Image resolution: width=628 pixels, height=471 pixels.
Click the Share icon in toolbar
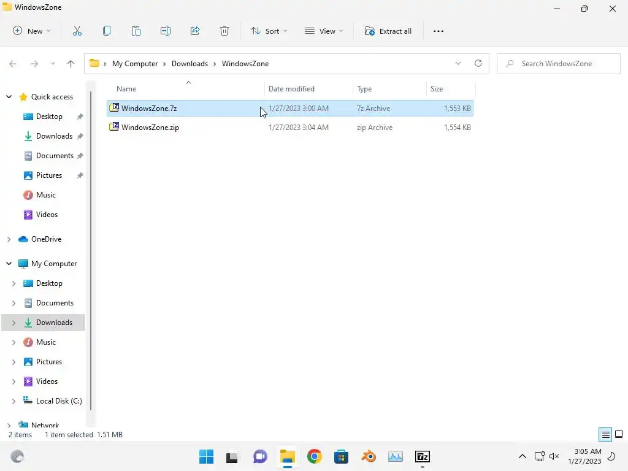(x=195, y=31)
